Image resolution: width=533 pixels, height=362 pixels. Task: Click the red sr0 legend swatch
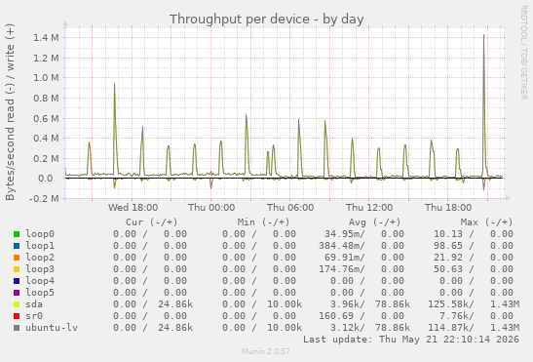(x=17, y=316)
